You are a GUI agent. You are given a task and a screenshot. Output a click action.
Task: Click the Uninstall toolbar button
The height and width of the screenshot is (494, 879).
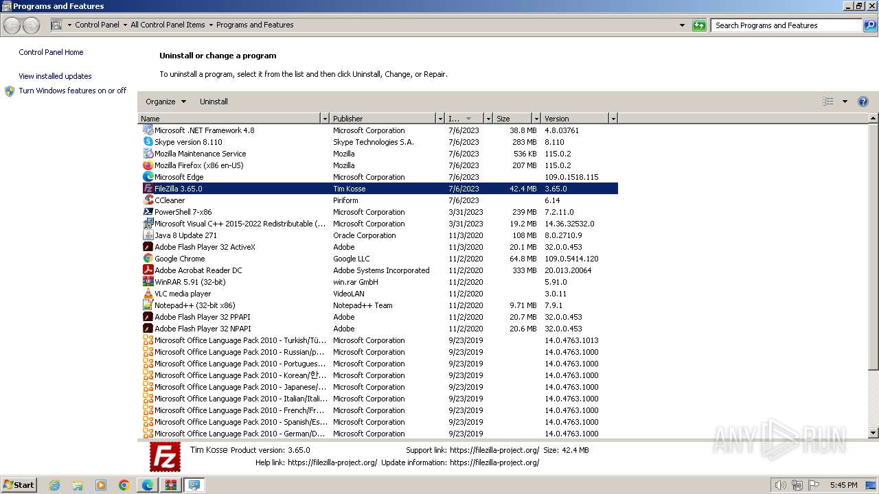(x=214, y=102)
